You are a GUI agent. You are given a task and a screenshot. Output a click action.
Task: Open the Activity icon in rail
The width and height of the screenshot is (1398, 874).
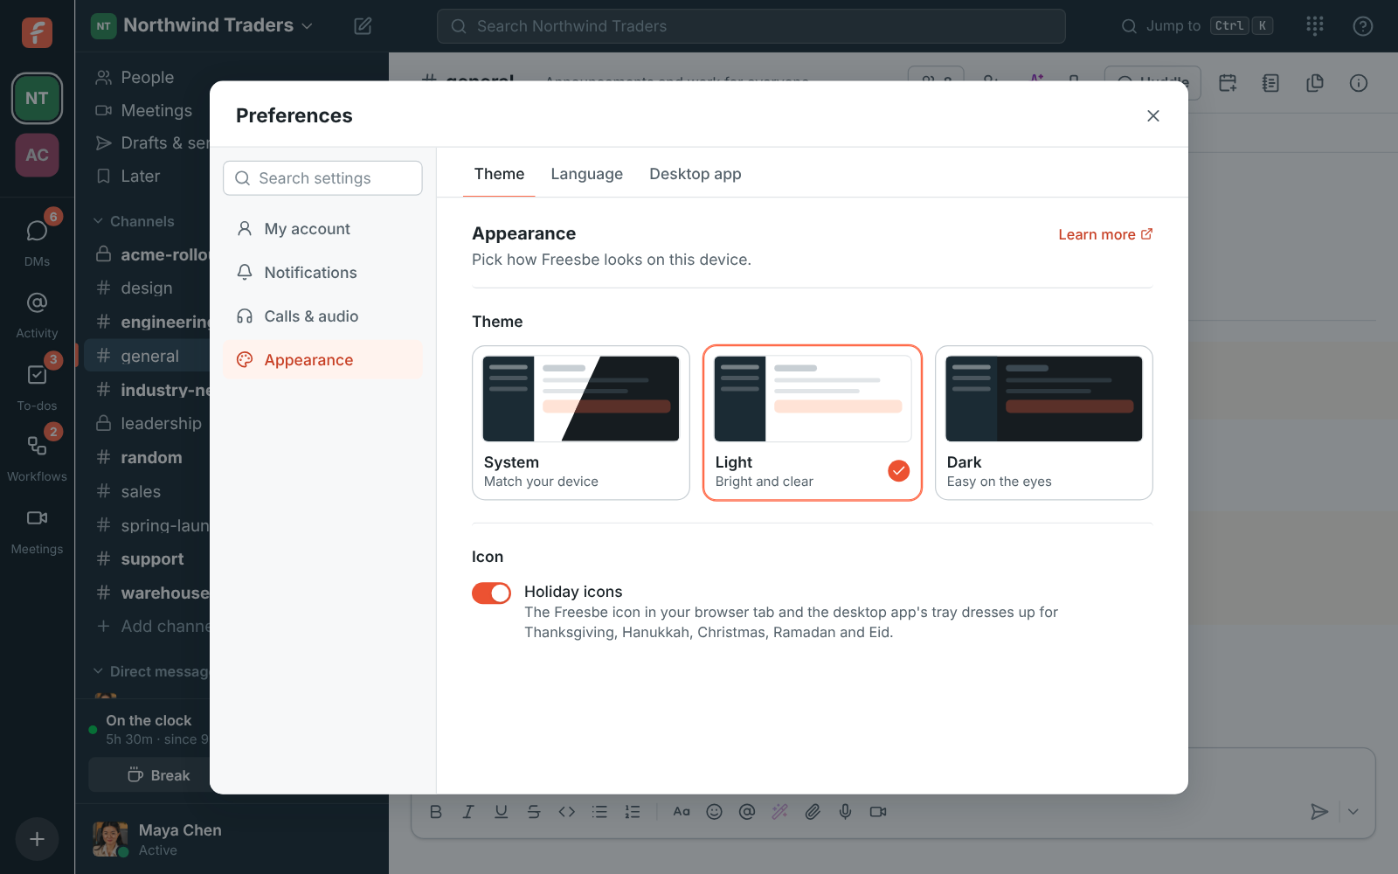[37, 313]
